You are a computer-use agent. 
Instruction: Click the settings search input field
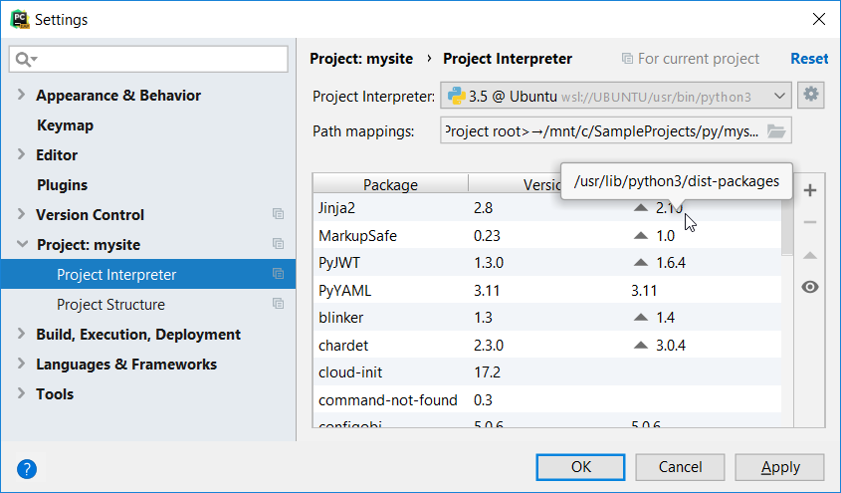(x=159, y=60)
